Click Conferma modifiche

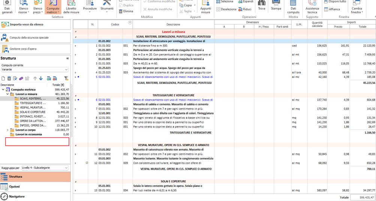click(159, 1)
